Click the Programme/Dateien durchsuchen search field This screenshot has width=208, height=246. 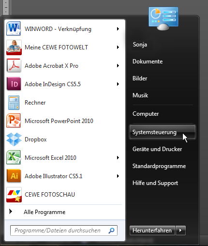pyautogui.click(x=64, y=231)
